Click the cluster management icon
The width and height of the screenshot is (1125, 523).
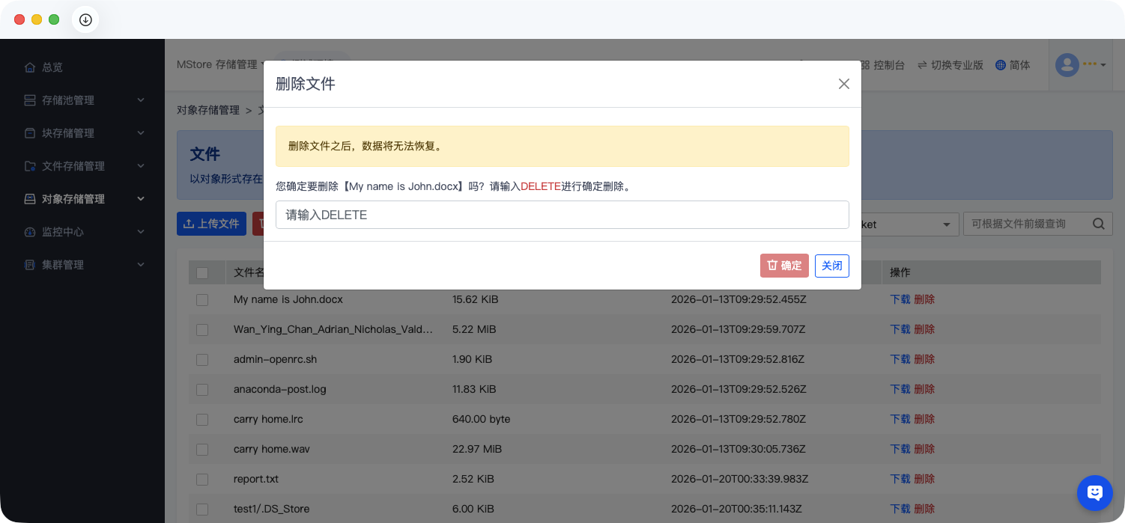[30, 265]
